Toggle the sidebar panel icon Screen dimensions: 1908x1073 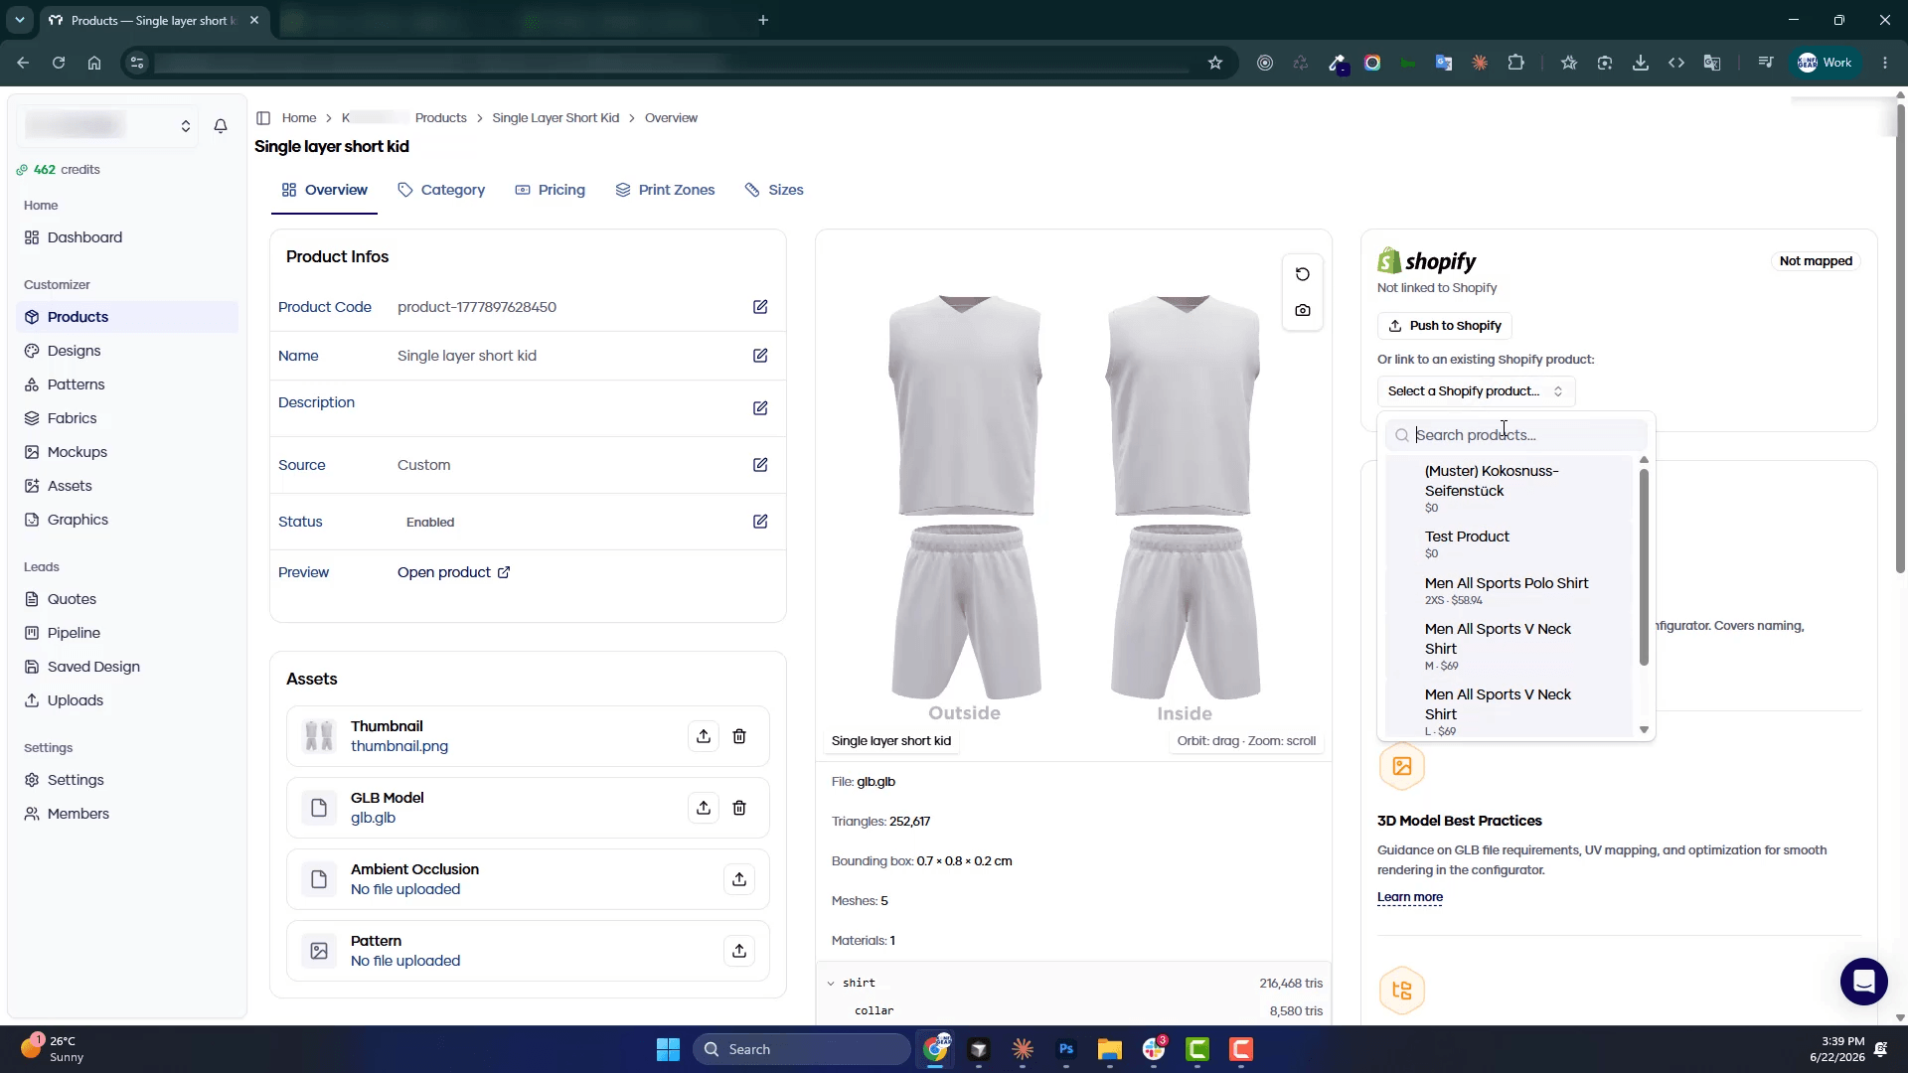coord(263,118)
